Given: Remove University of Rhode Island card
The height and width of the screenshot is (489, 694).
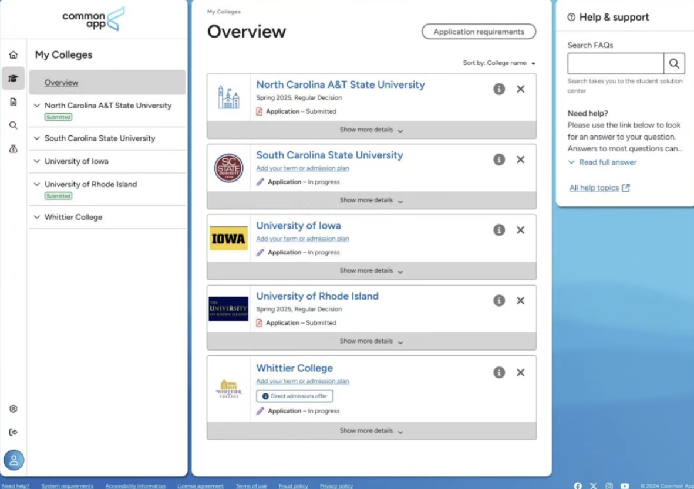Looking at the screenshot, I should point(520,301).
